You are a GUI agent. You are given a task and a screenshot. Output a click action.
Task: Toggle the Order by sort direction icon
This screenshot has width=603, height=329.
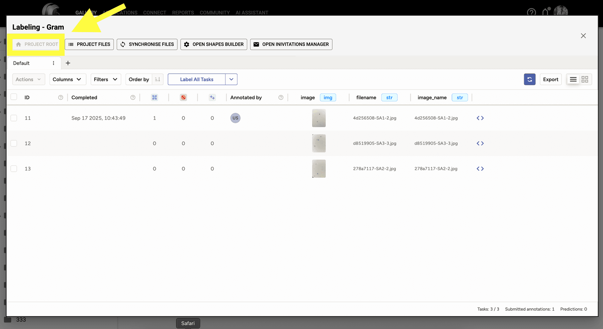point(158,79)
